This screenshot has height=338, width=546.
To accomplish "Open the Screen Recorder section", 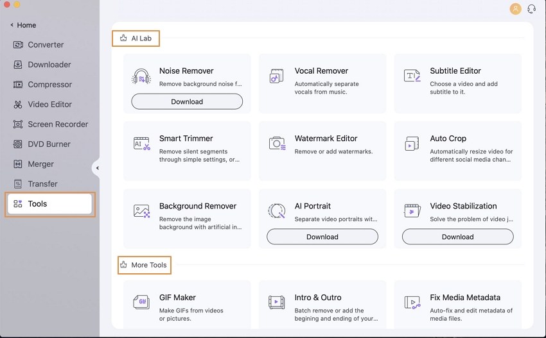I will (57, 124).
